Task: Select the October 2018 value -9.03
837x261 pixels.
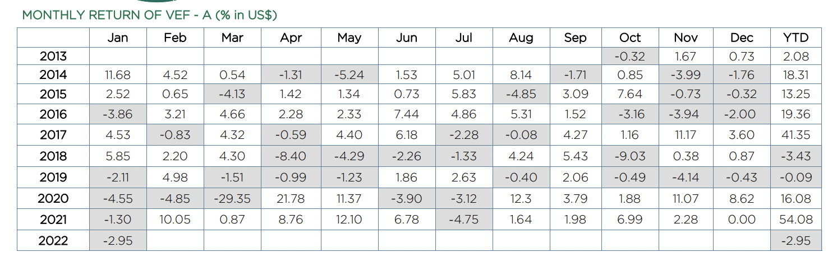Action: (x=629, y=156)
